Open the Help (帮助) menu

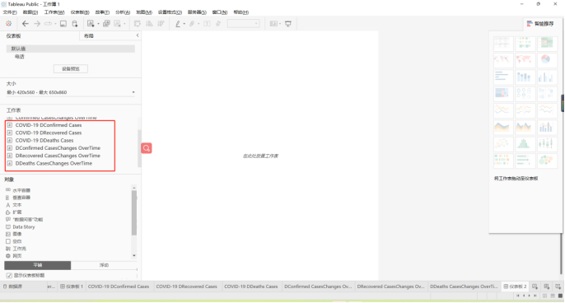coord(241,12)
